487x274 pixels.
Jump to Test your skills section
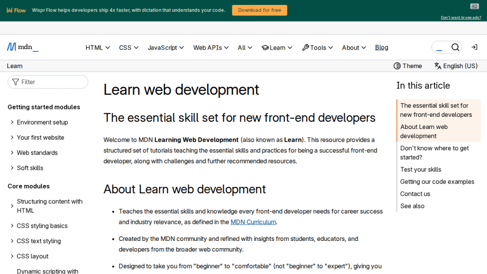pos(421,169)
